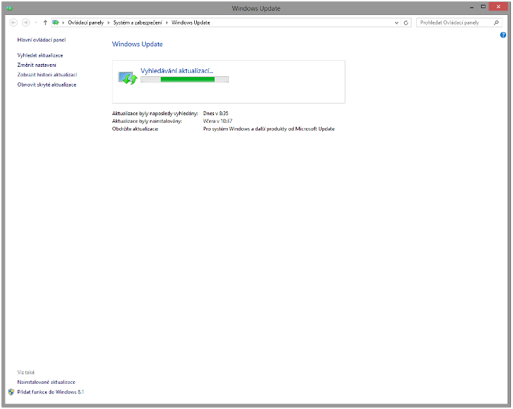
Task: Open address bar history dropdown
Action: click(x=397, y=23)
